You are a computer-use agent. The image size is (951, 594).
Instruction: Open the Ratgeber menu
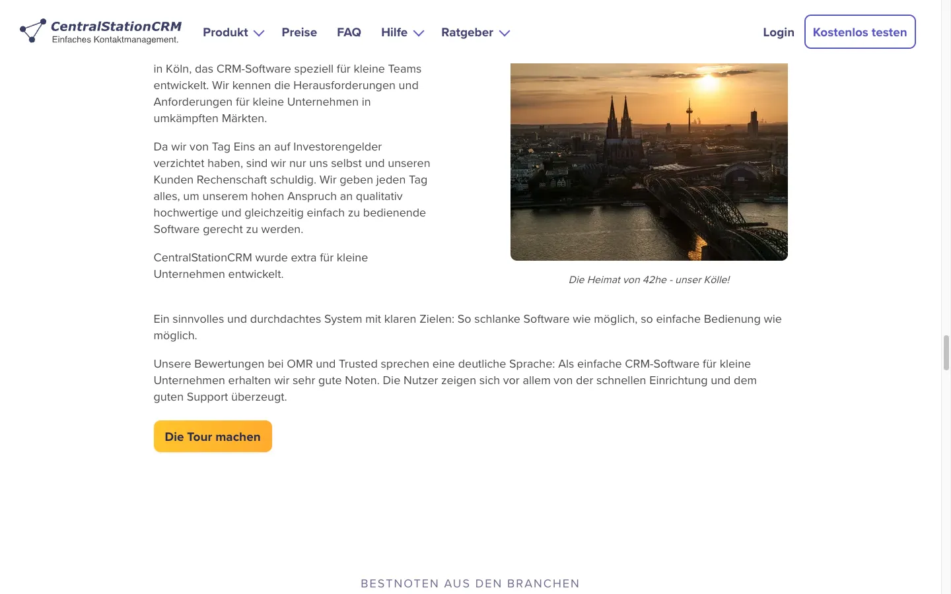(x=467, y=32)
